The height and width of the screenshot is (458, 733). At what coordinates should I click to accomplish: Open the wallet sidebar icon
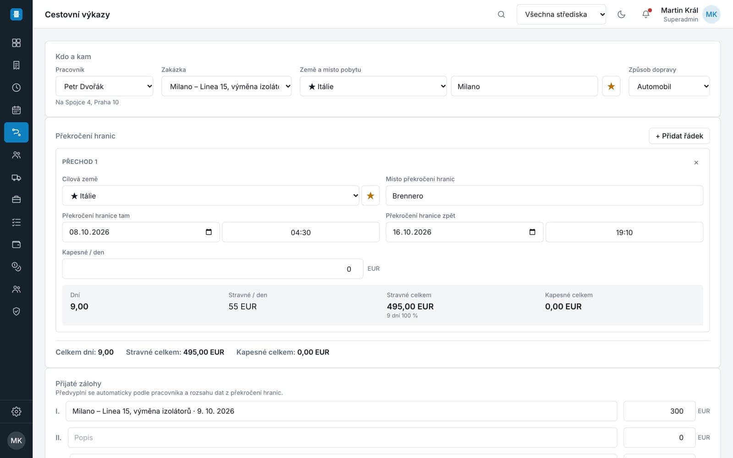click(16, 245)
